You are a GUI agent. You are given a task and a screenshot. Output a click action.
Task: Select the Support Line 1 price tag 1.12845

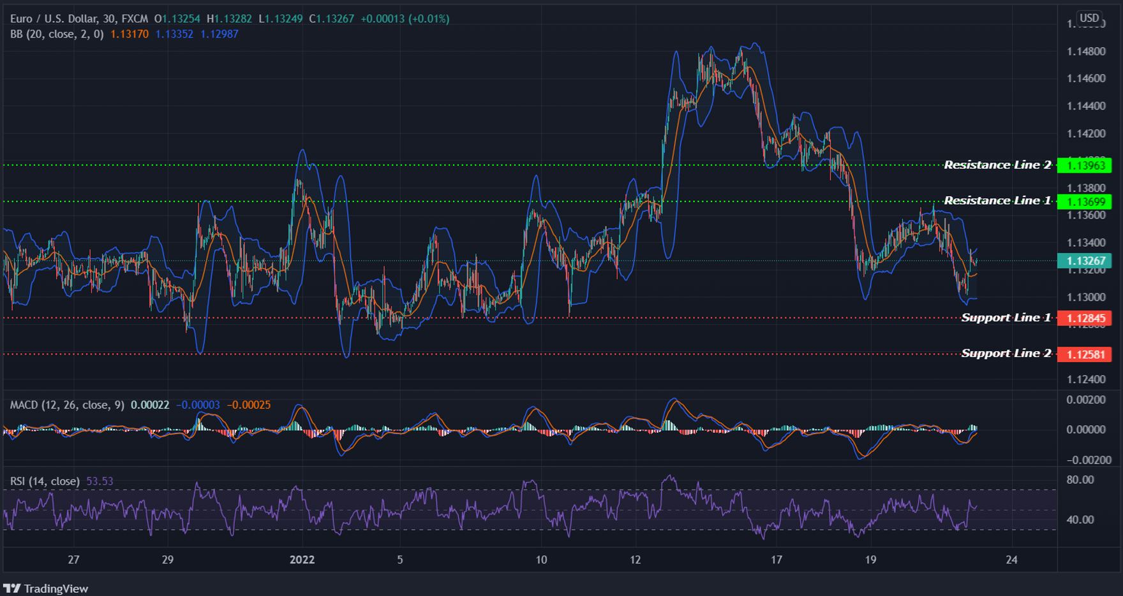[x=1086, y=317]
